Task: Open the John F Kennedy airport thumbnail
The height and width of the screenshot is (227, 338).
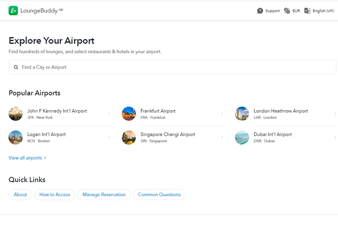Action: [x=16, y=114]
